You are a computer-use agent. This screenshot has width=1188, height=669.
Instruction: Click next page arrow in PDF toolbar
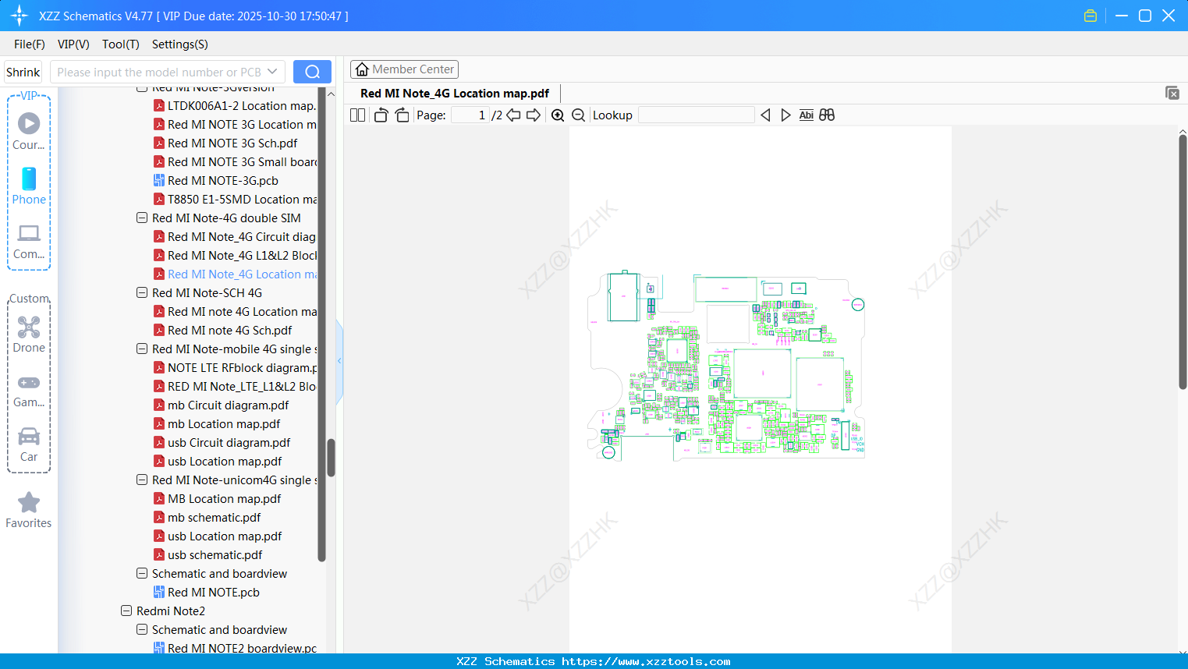[534, 115]
